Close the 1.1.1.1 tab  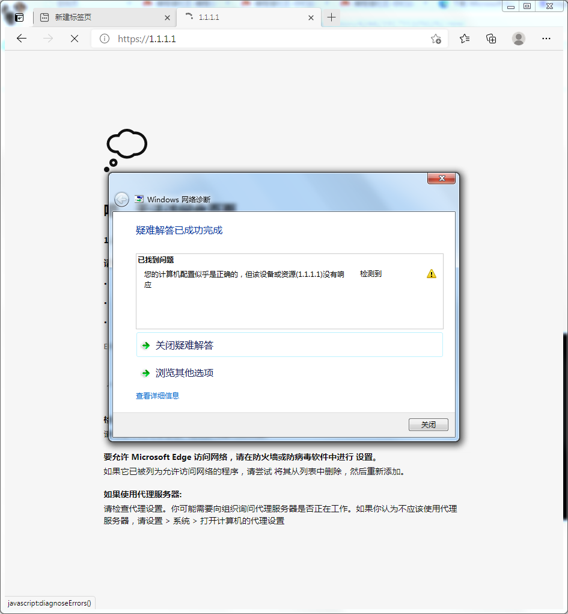[x=311, y=17]
